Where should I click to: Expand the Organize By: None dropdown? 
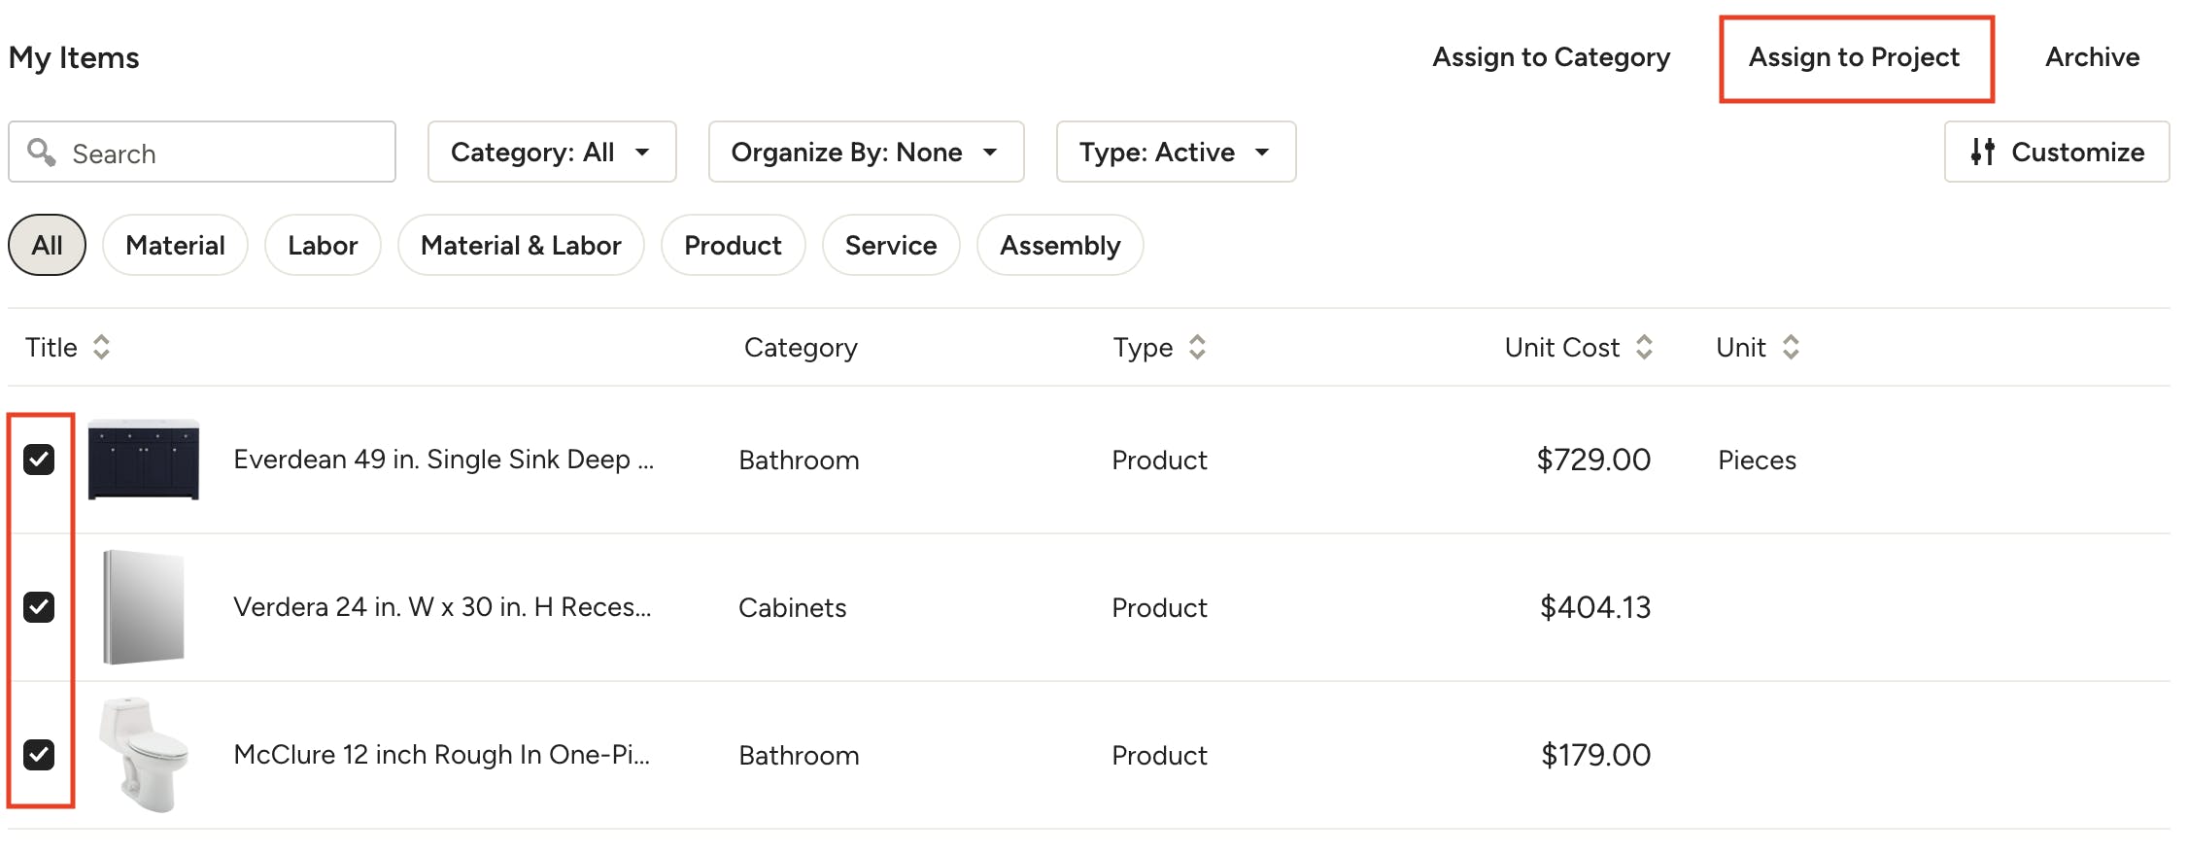866,152
